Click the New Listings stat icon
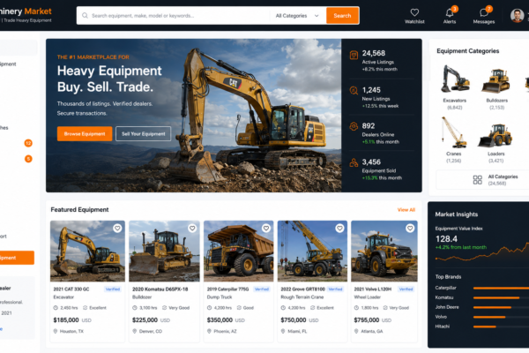The height and width of the screenshot is (353, 529). click(354, 91)
